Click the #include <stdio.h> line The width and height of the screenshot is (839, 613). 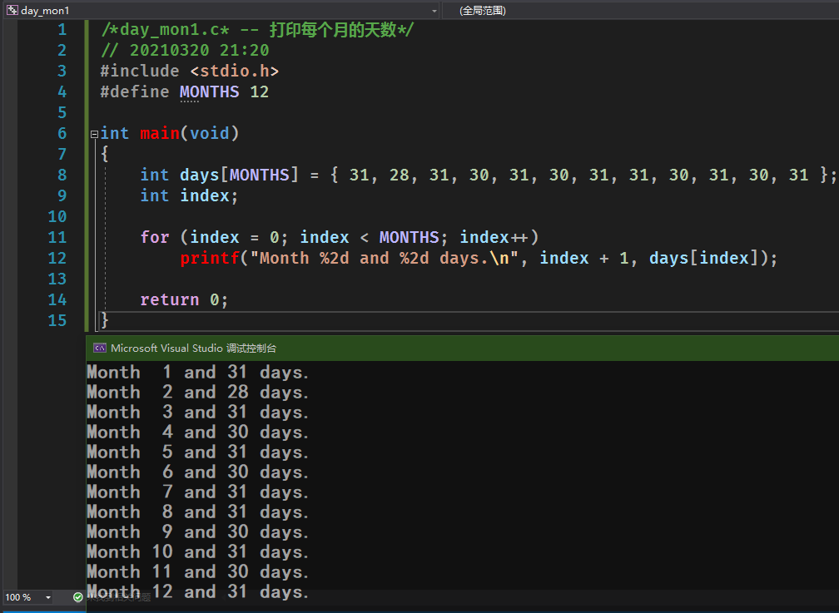[190, 72]
